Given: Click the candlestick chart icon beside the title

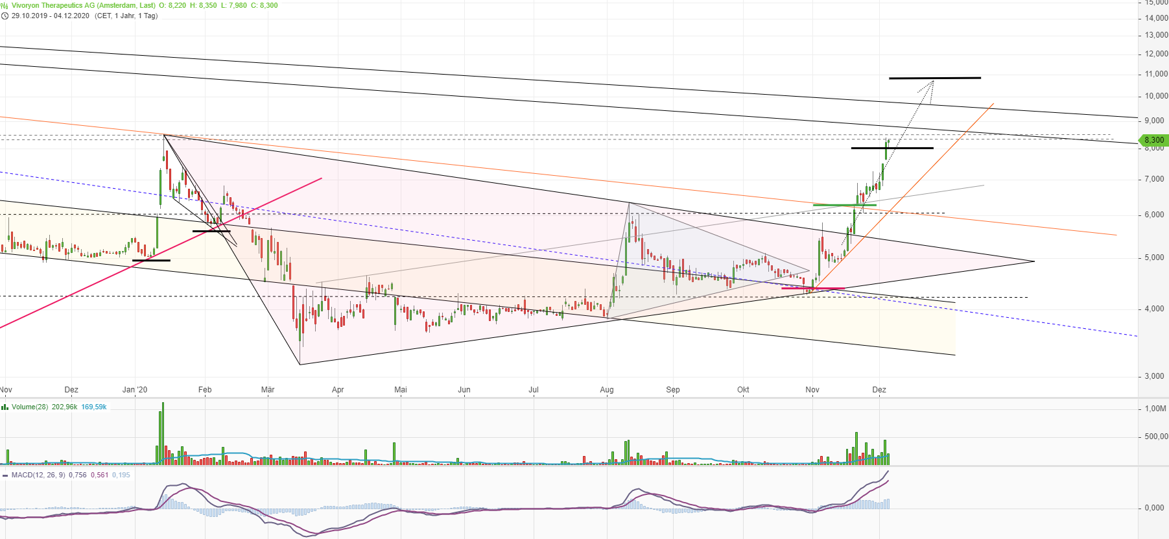Looking at the screenshot, I should (5, 5).
